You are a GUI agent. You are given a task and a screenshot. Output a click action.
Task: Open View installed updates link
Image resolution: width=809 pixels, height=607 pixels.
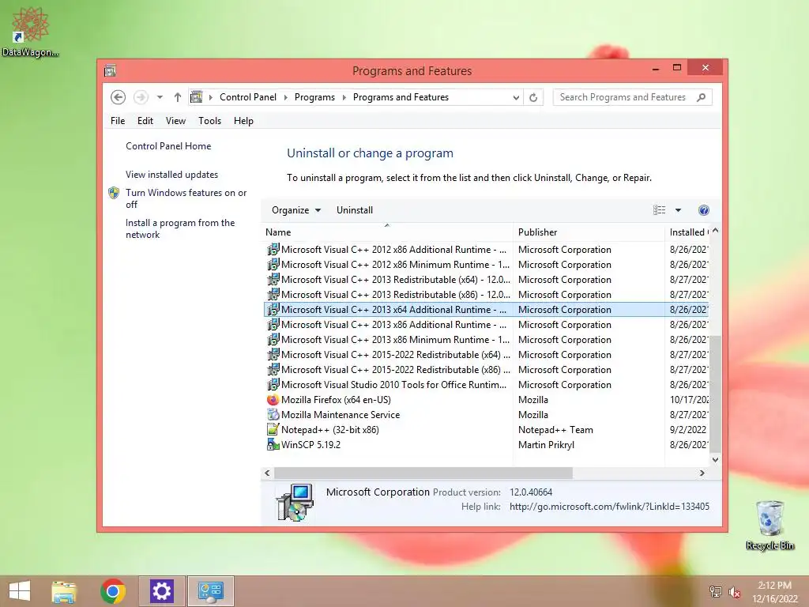171,175
